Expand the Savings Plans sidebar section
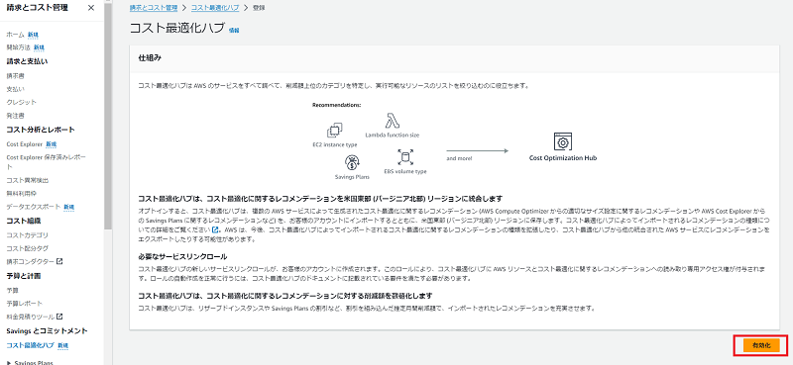This screenshot has width=793, height=365. point(9,362)
